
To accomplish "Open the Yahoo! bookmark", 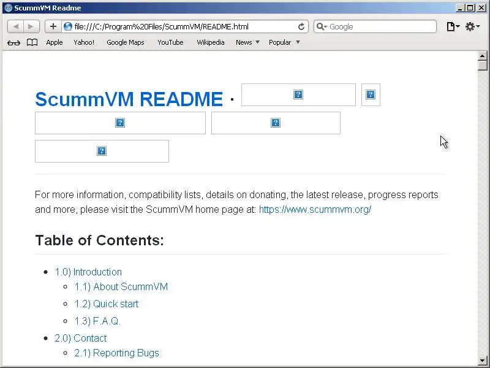I will 84,42.
